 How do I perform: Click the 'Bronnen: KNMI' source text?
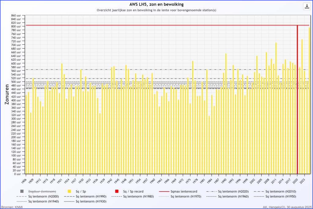pos(12,207)
